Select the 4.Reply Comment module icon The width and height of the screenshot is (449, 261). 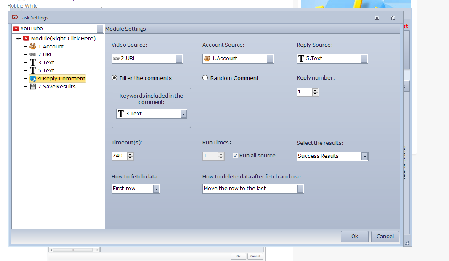33,78
